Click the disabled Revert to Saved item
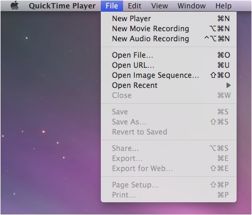Viewport: 252px width, 215px height. (169, 132)
